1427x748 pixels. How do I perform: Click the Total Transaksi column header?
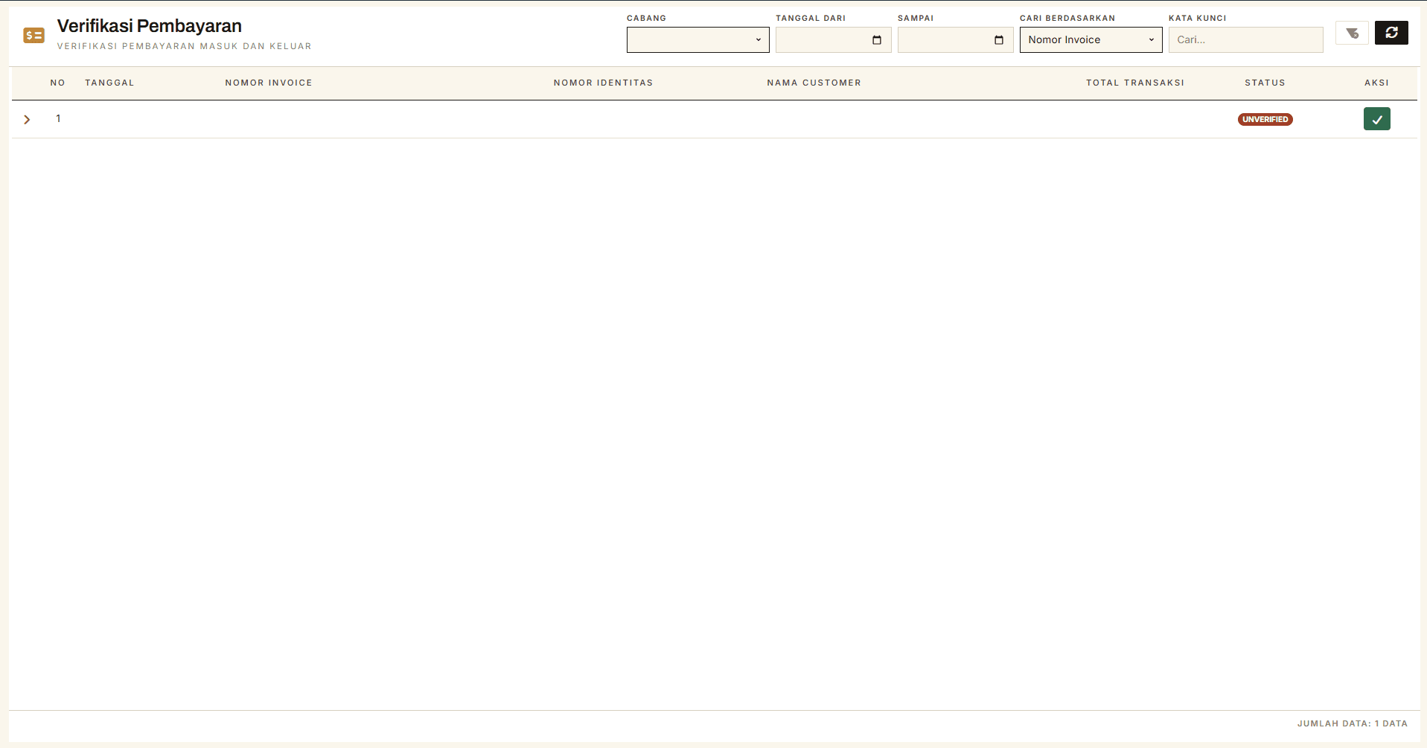[1135, 83]
